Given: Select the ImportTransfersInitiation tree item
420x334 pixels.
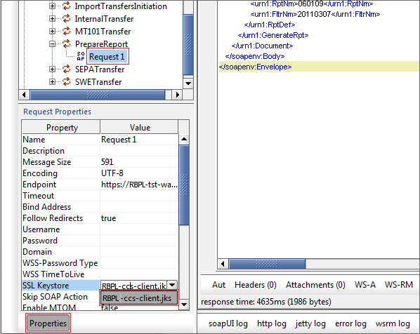Looking at the screenshot, I should click(x=121, y=6).
